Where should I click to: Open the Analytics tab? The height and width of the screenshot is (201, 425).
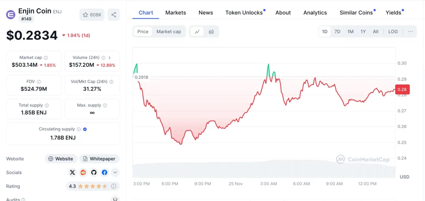pyautogui.click(x=315, y=13)
